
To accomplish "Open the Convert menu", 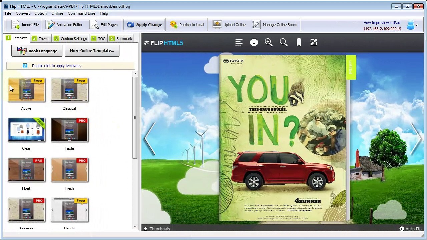I will (x=23, y=13).
